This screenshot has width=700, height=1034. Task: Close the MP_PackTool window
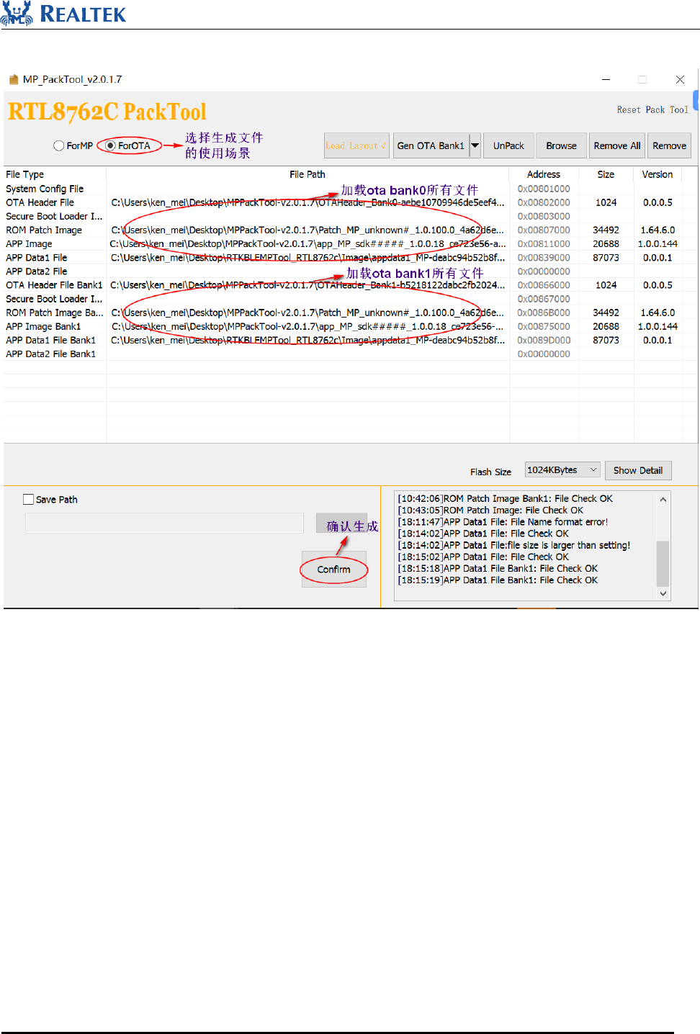(x=680, y=79)
